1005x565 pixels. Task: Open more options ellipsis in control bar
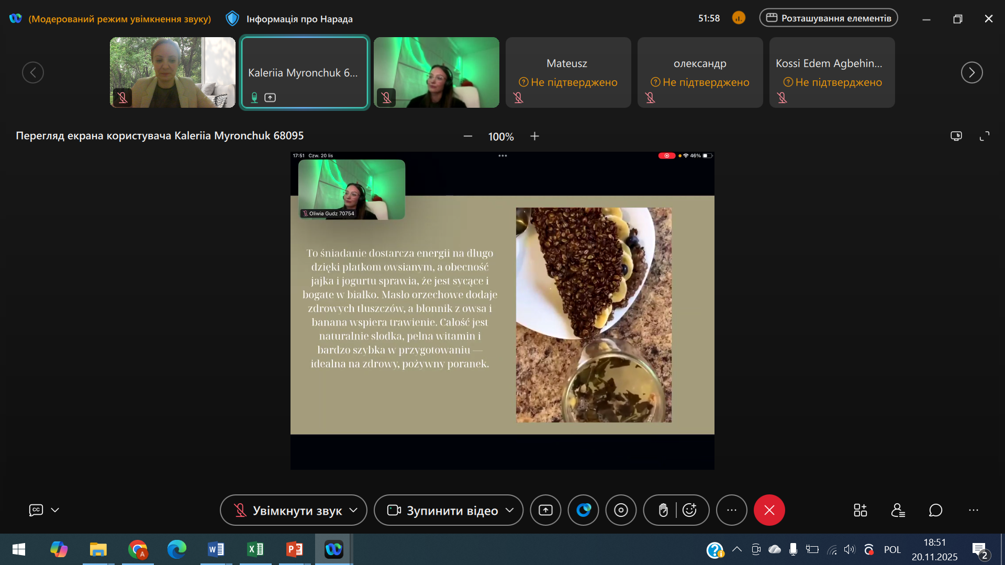click(731, 510)
